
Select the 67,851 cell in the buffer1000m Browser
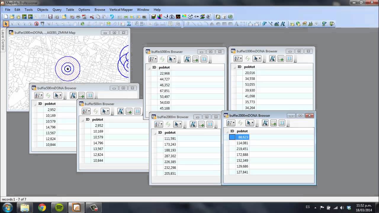[x=165, y=91]
